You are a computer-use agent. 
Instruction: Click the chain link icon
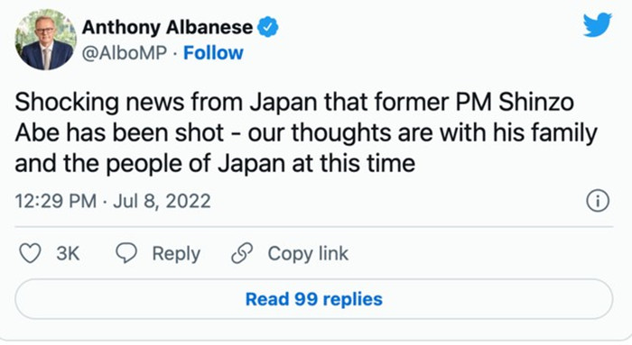point(242,253)
